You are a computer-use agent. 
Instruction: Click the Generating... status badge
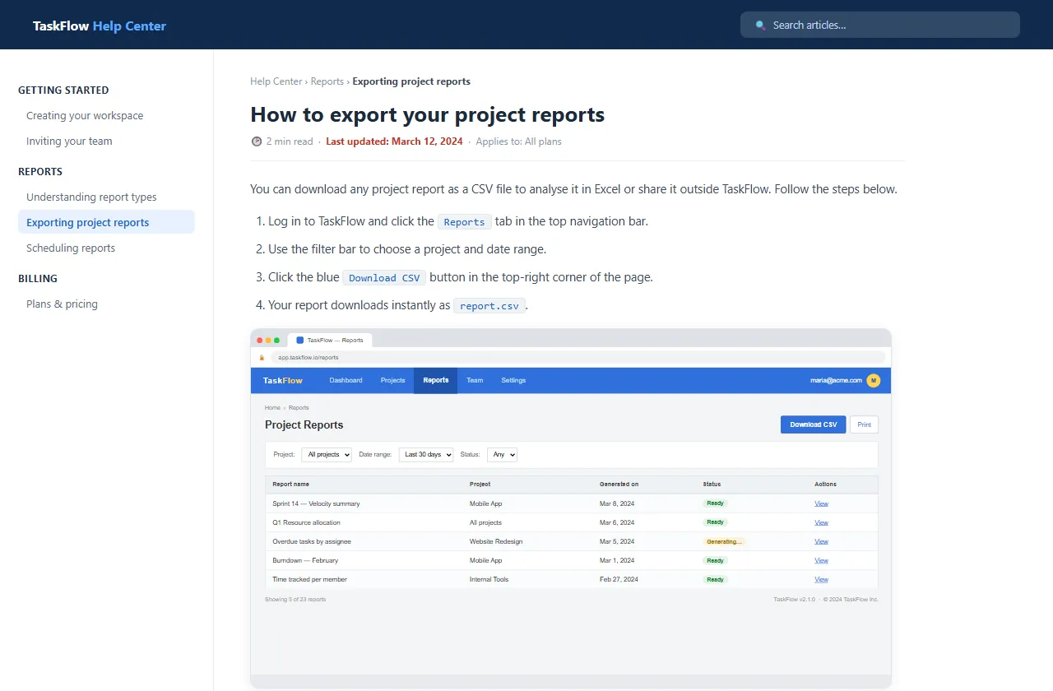[x=724, y=541]
